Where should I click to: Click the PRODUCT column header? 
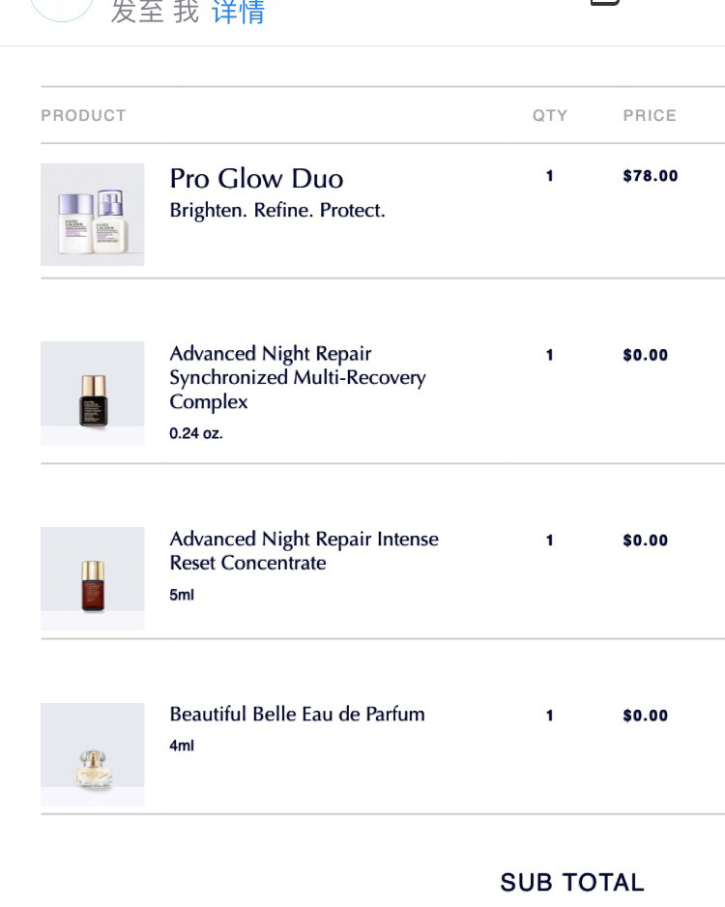pos(83,116)
